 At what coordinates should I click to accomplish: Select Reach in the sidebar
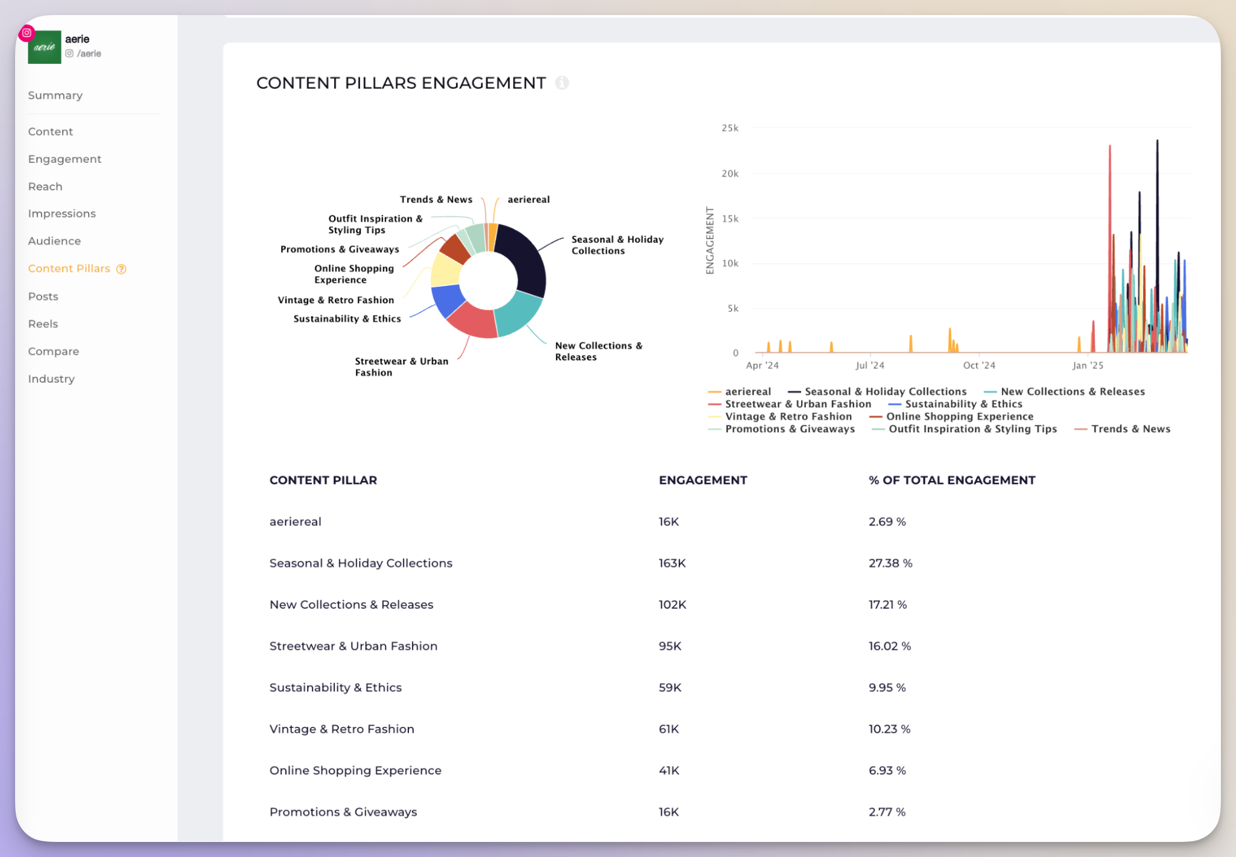45,187
